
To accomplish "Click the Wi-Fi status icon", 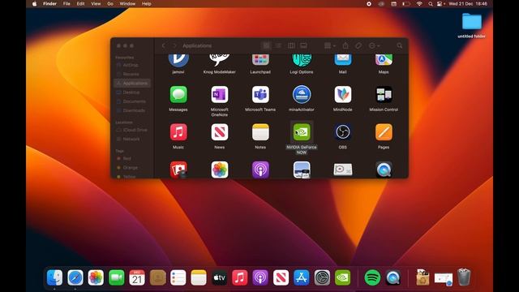I will [419, 3].
